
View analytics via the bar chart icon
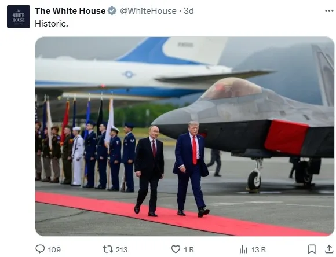pyautogui.click(x=243, y=249)
